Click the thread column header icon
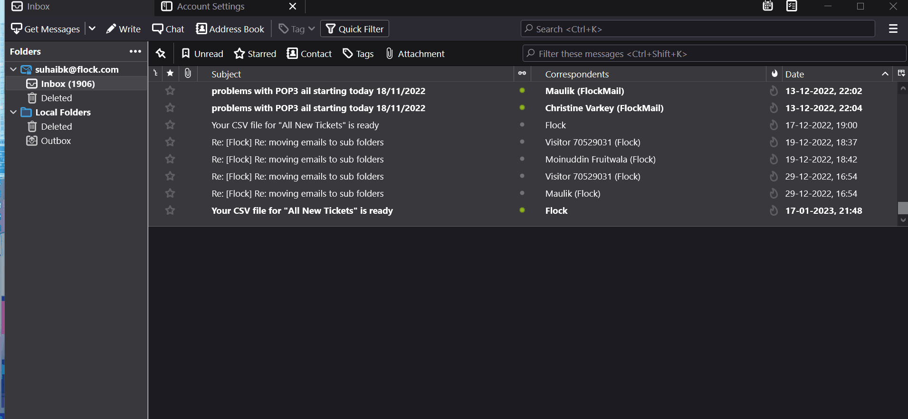The width and height of the screenshot is (908, 419). coord(155,74)
